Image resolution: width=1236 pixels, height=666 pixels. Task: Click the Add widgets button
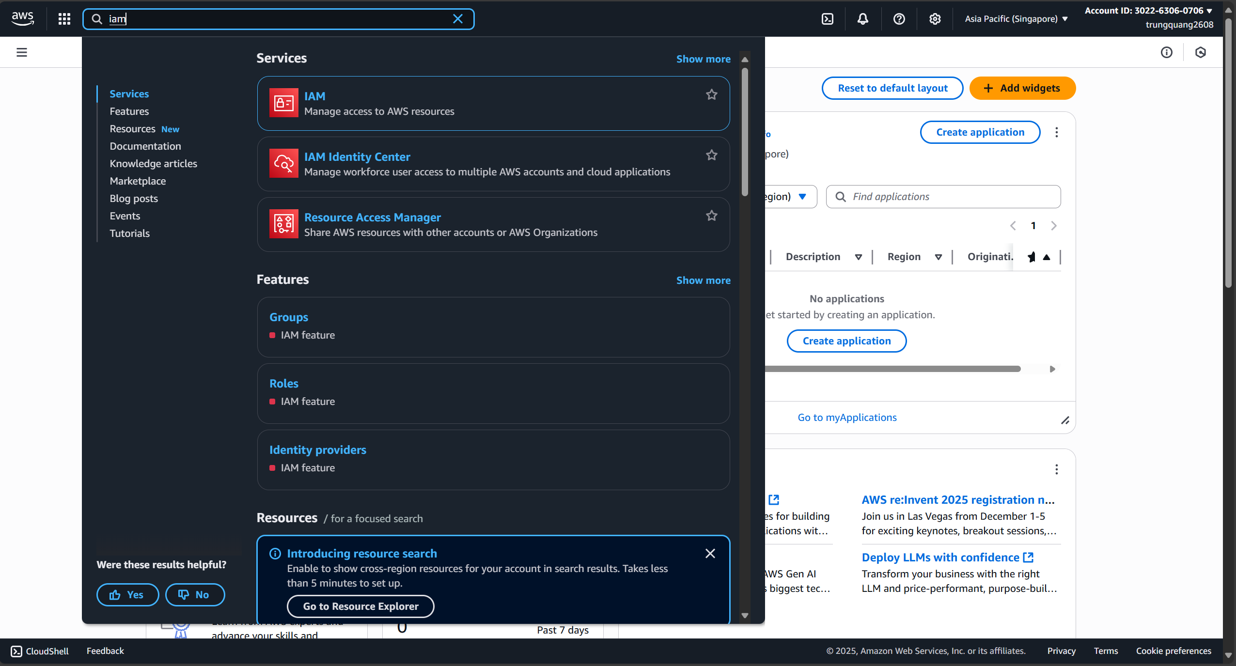(x=1022, y=88)
